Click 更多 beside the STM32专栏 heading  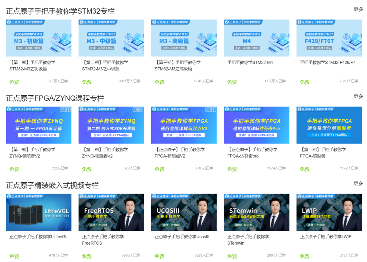358,10
